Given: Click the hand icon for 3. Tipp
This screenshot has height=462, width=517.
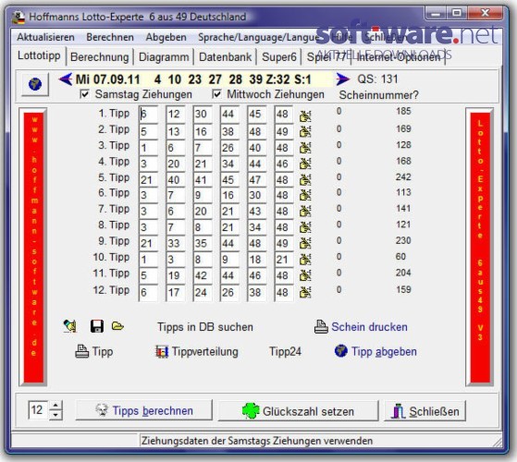Looking at the screenshot, I should 305,148.
